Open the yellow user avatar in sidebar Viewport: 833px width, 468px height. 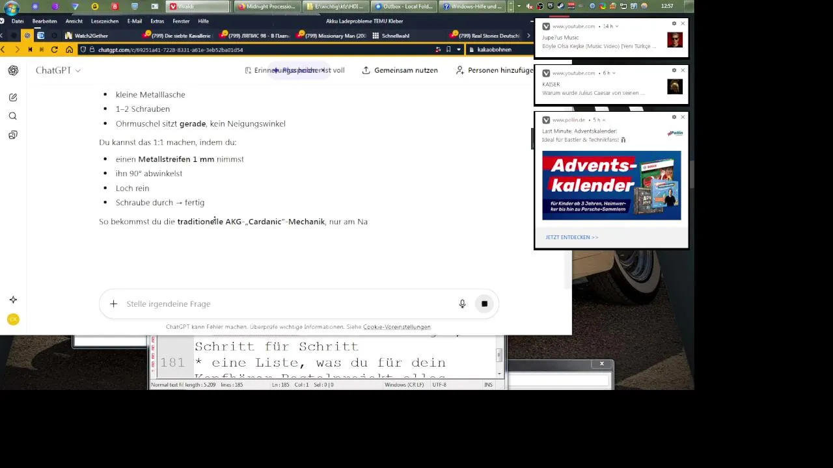pos(13,319)
